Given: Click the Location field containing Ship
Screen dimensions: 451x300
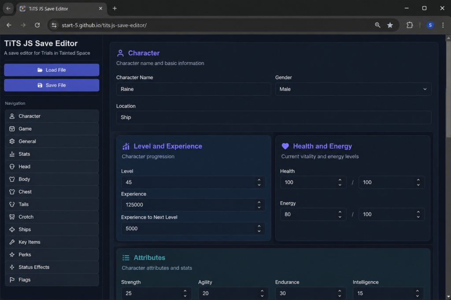Looking at the screenshot, I should click(274, 118).
